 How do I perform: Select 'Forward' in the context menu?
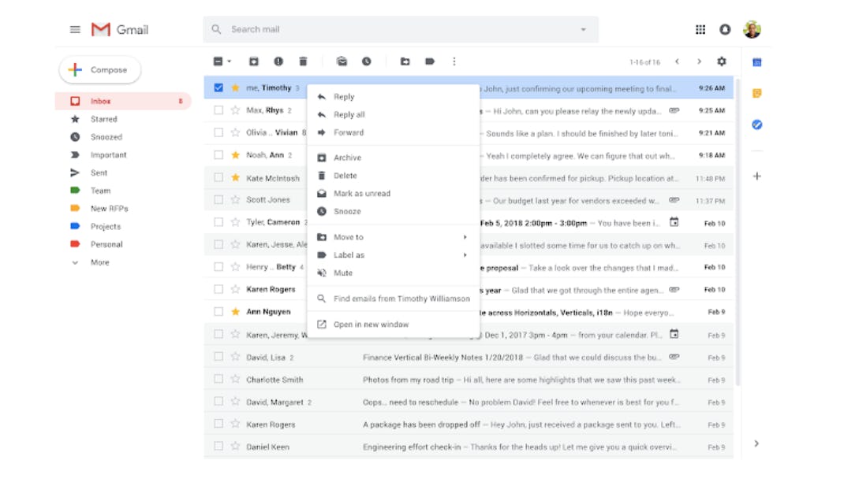pos(348,132)
